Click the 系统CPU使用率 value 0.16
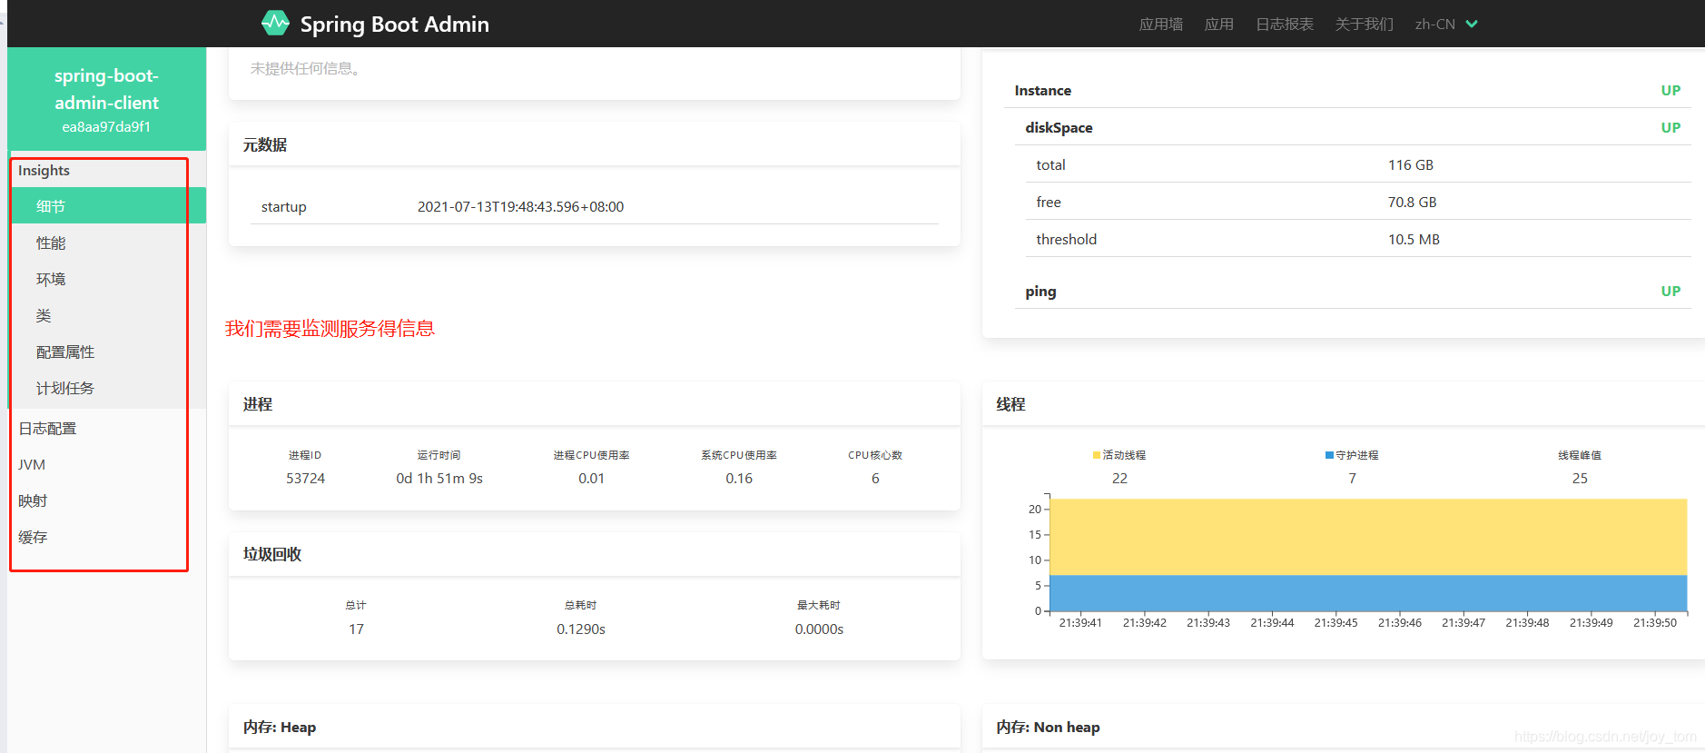Viewport: 1705px width, 753px height. (x=739, y=478)
